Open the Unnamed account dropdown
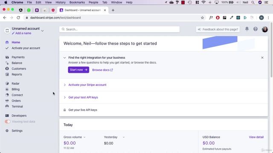Viewport: 273px width, 153px height. (x=42, y=31)
